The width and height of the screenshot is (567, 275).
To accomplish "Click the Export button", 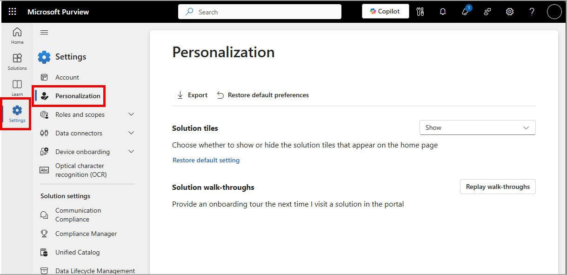I will click(x=192, y=95).
